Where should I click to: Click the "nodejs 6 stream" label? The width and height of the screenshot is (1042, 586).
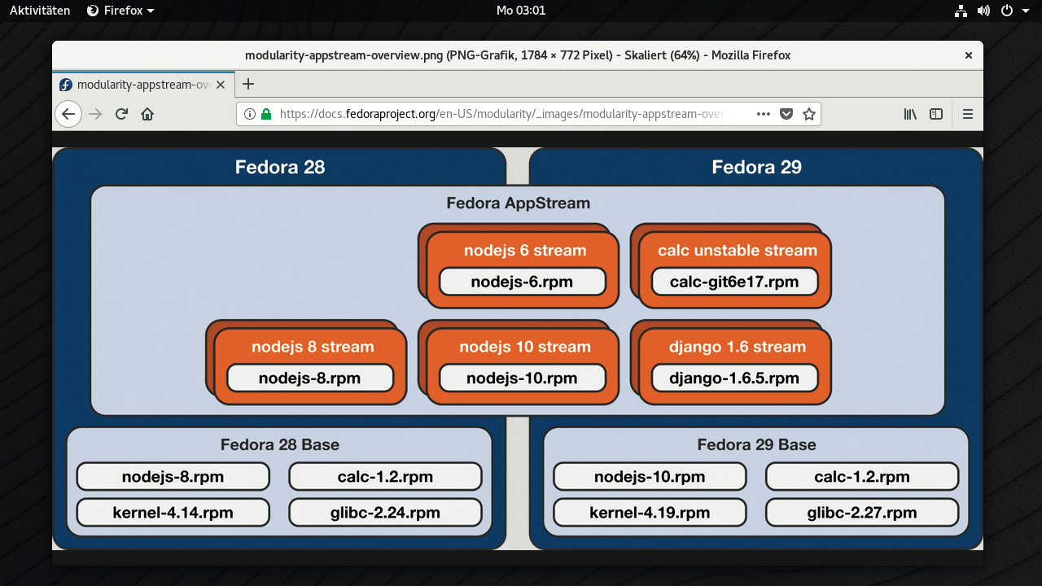tap(525, 251)
